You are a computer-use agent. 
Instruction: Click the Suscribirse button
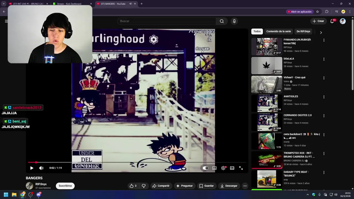coord(65,186)
